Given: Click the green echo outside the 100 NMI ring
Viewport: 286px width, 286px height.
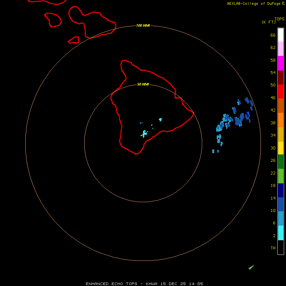Looking at the screenshot, I should pos(251,267).
